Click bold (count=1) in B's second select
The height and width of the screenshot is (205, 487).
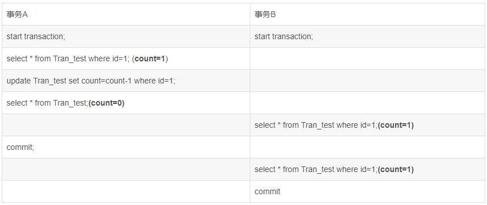pos(396,169)
